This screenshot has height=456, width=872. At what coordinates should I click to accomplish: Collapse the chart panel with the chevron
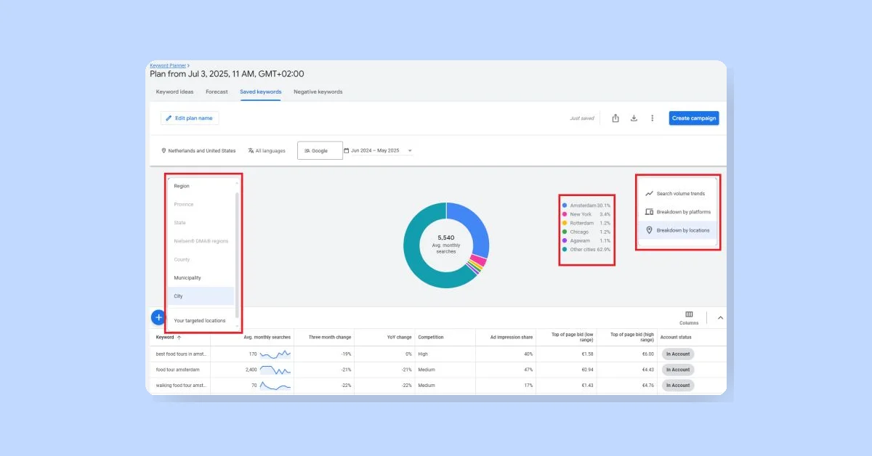click(720, 317)
